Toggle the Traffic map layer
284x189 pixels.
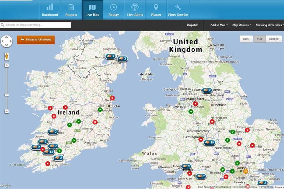coord(246,39)
